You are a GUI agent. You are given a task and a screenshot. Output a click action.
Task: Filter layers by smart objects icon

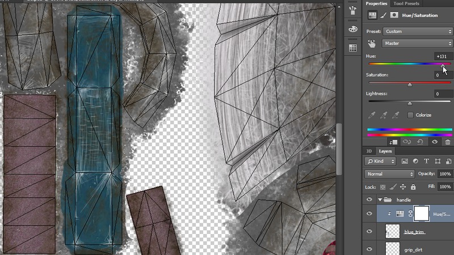pyautogui.click(x=448, y=161)
